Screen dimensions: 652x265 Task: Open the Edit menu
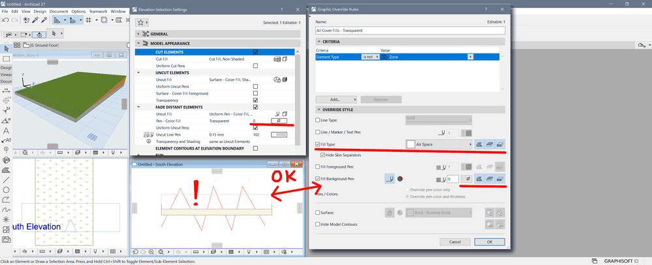[x=15, y=11]
